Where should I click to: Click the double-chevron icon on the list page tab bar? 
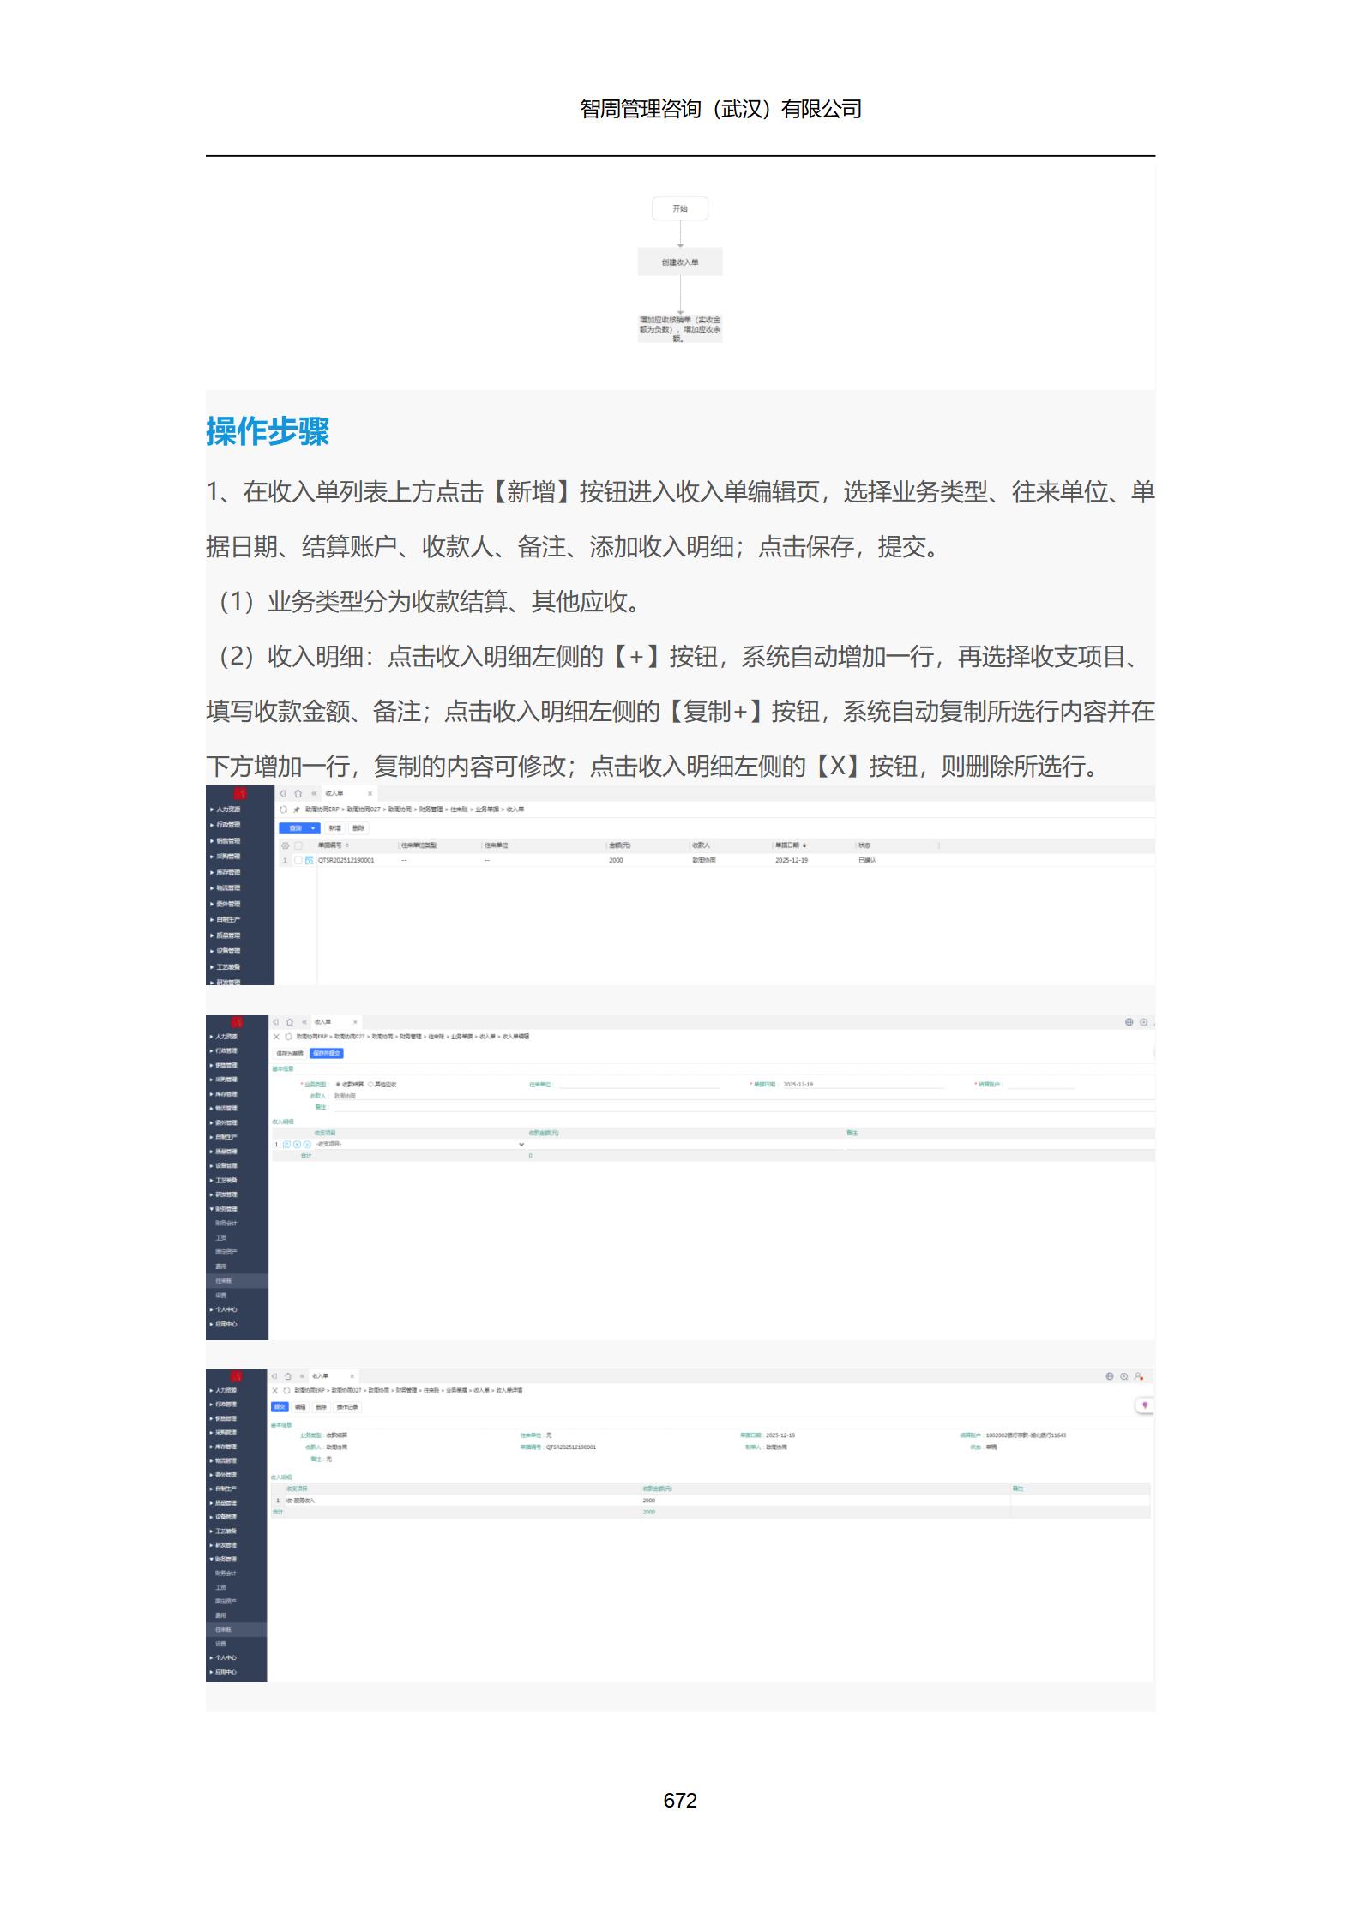pos(314,793)
